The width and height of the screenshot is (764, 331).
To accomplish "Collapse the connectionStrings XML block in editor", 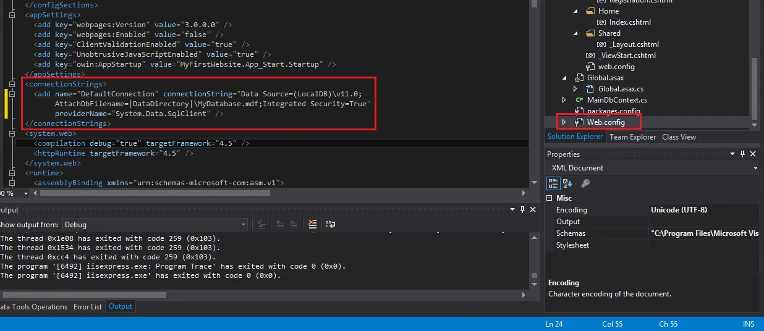I will (12, 84).
